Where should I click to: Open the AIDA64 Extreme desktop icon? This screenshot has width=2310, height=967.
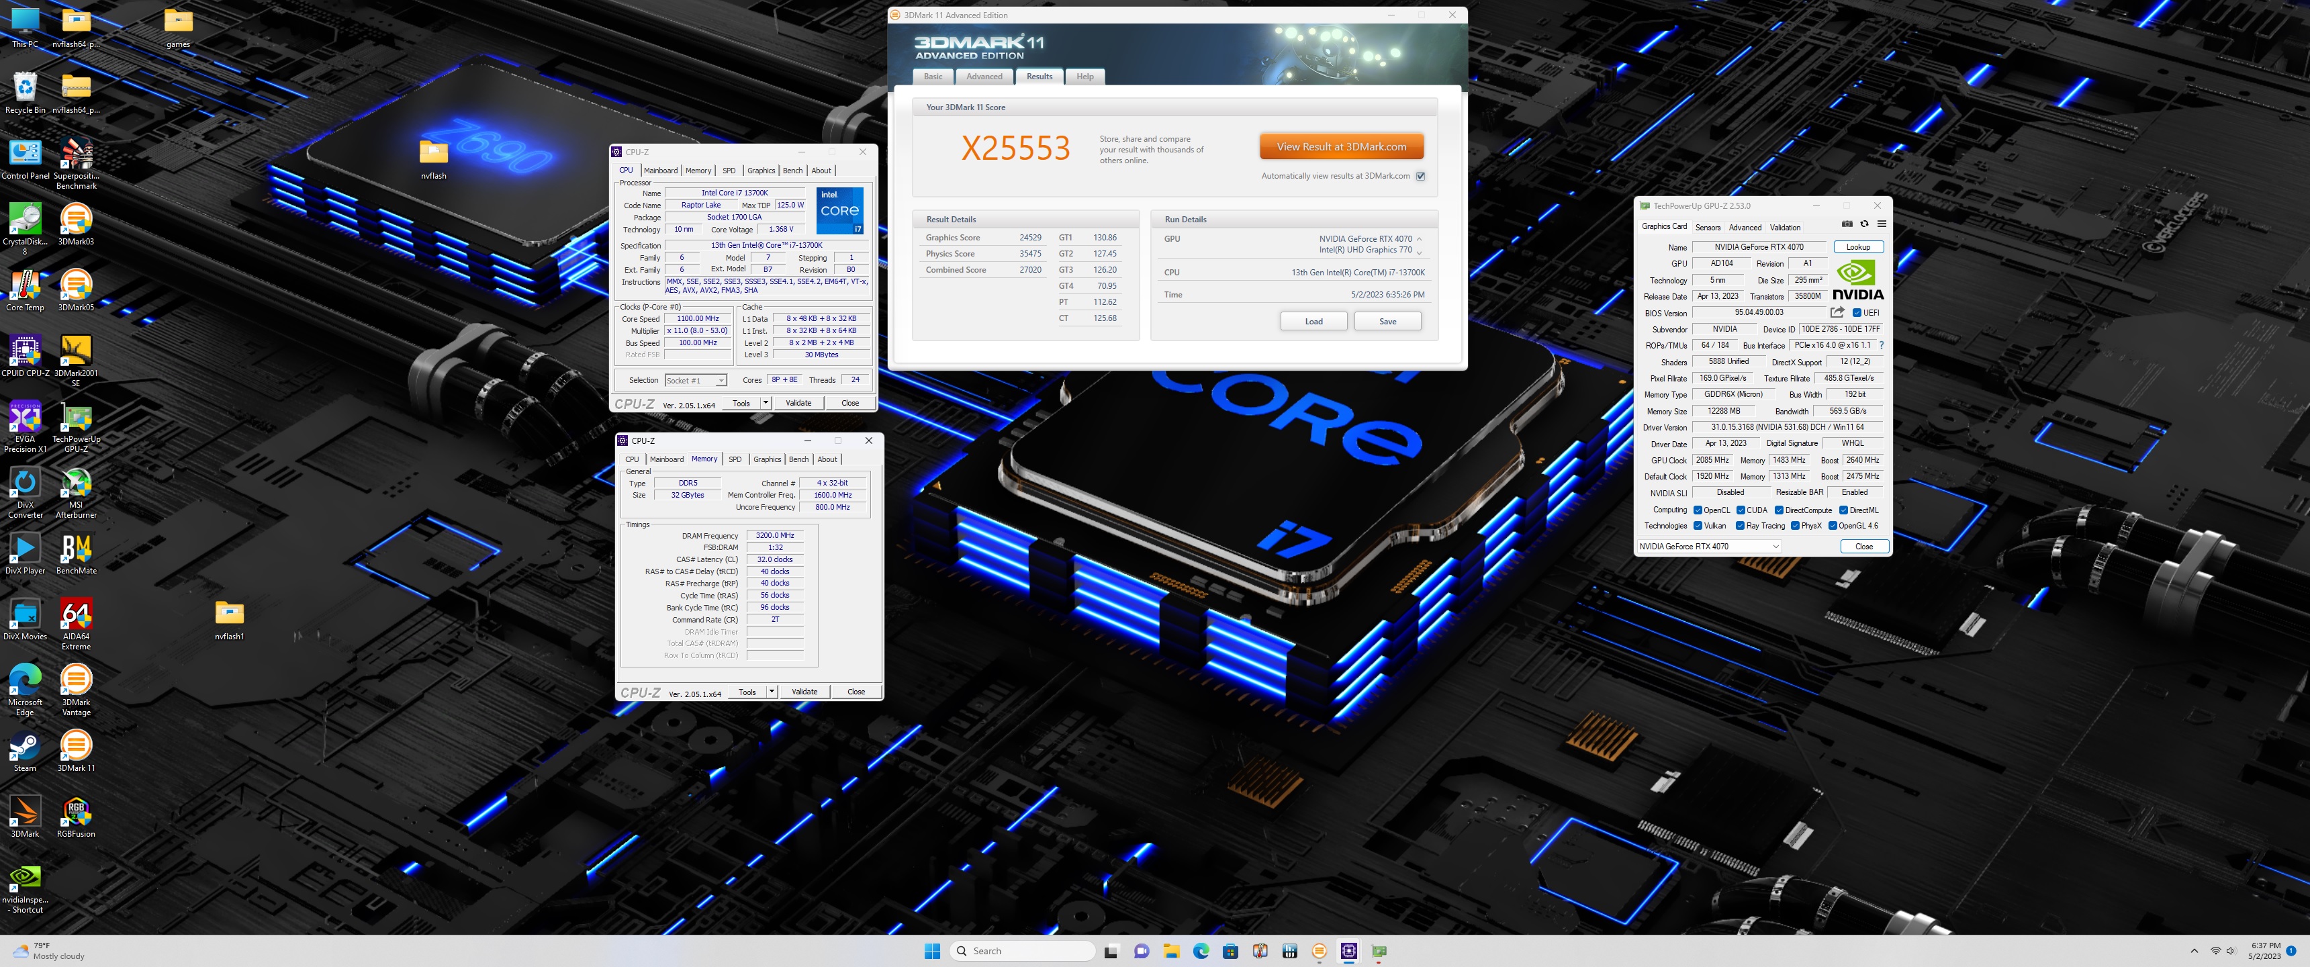tap(77, 625)
